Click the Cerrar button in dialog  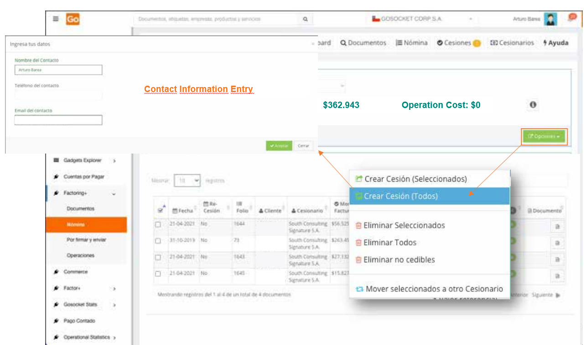[304, 146]
